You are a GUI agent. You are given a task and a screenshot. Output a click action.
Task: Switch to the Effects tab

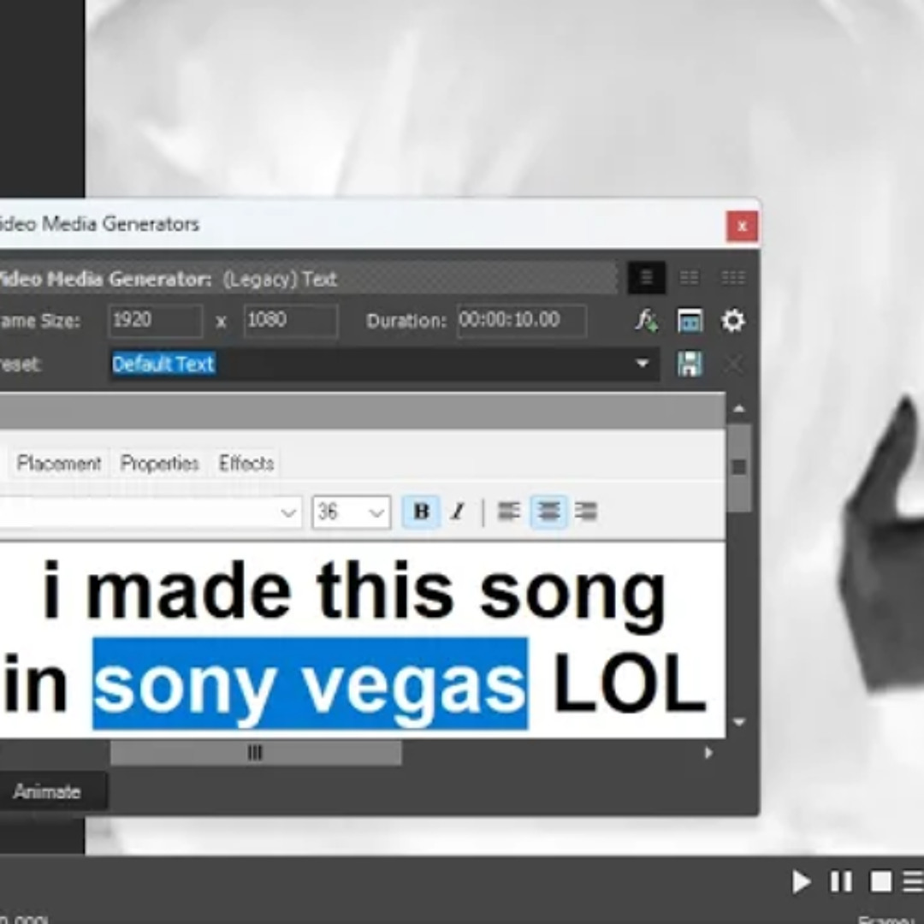point(246,464)
